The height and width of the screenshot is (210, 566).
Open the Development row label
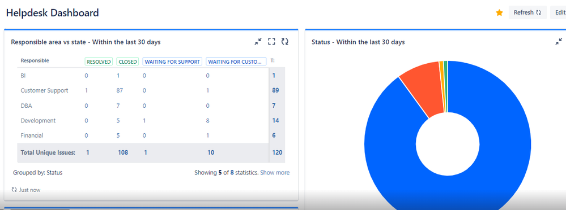click(38, 120)
